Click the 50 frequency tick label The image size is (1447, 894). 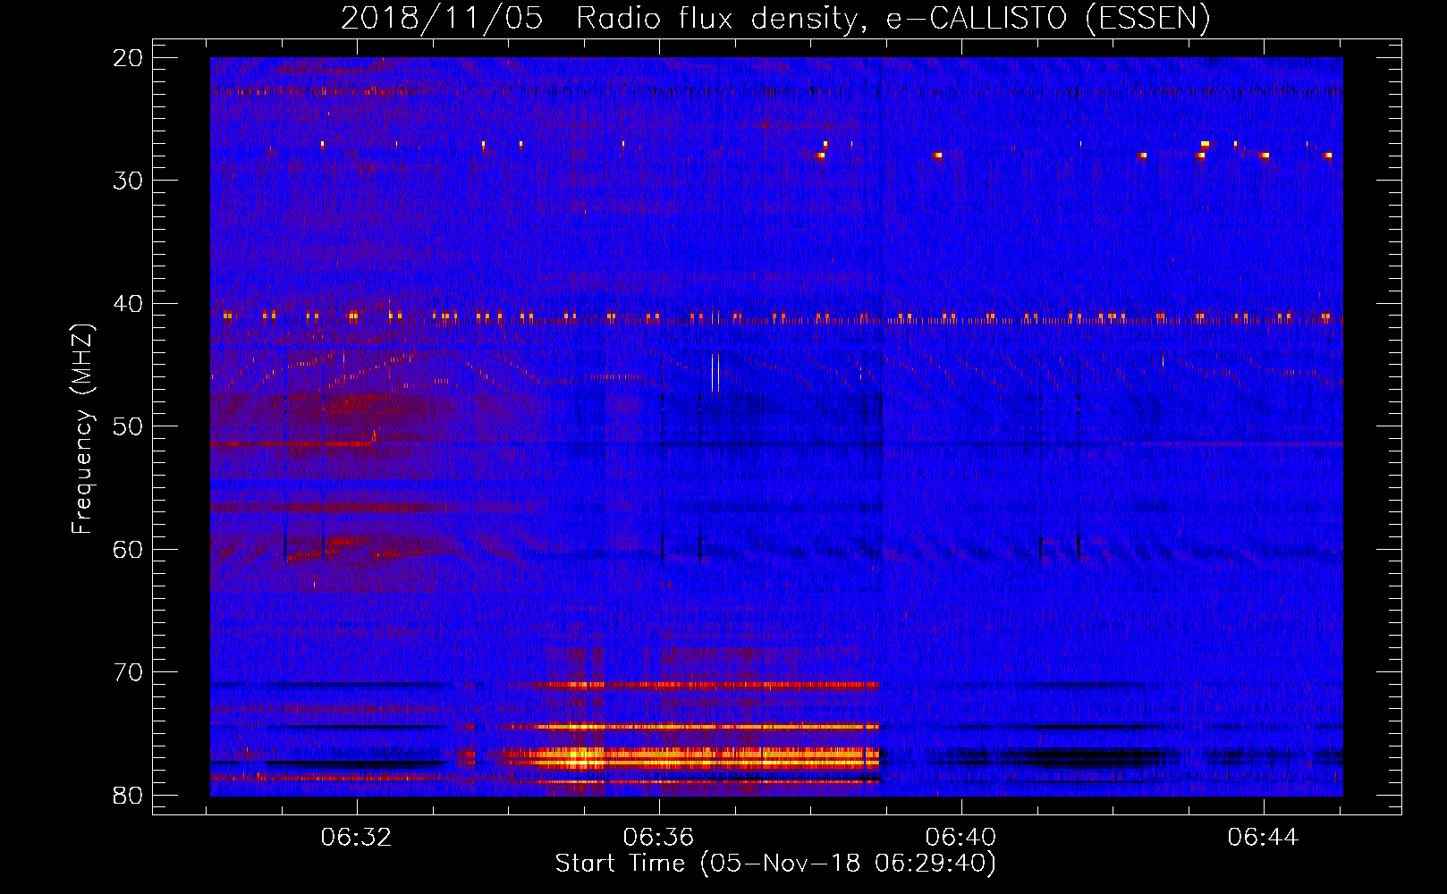coord(129,426)
